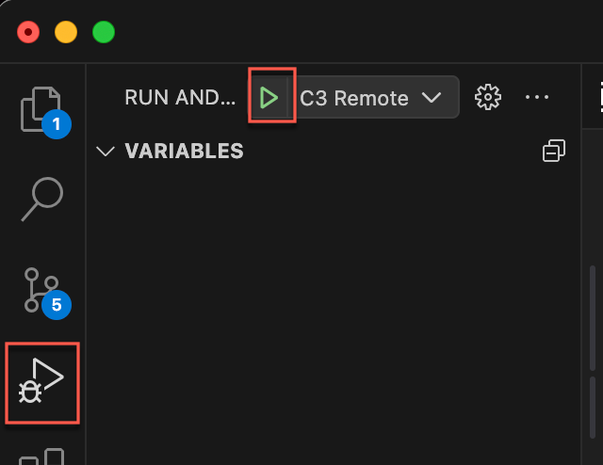Open the Extensions view icon
The width and height of the screenshot is (603, 465).
[42, 457]
